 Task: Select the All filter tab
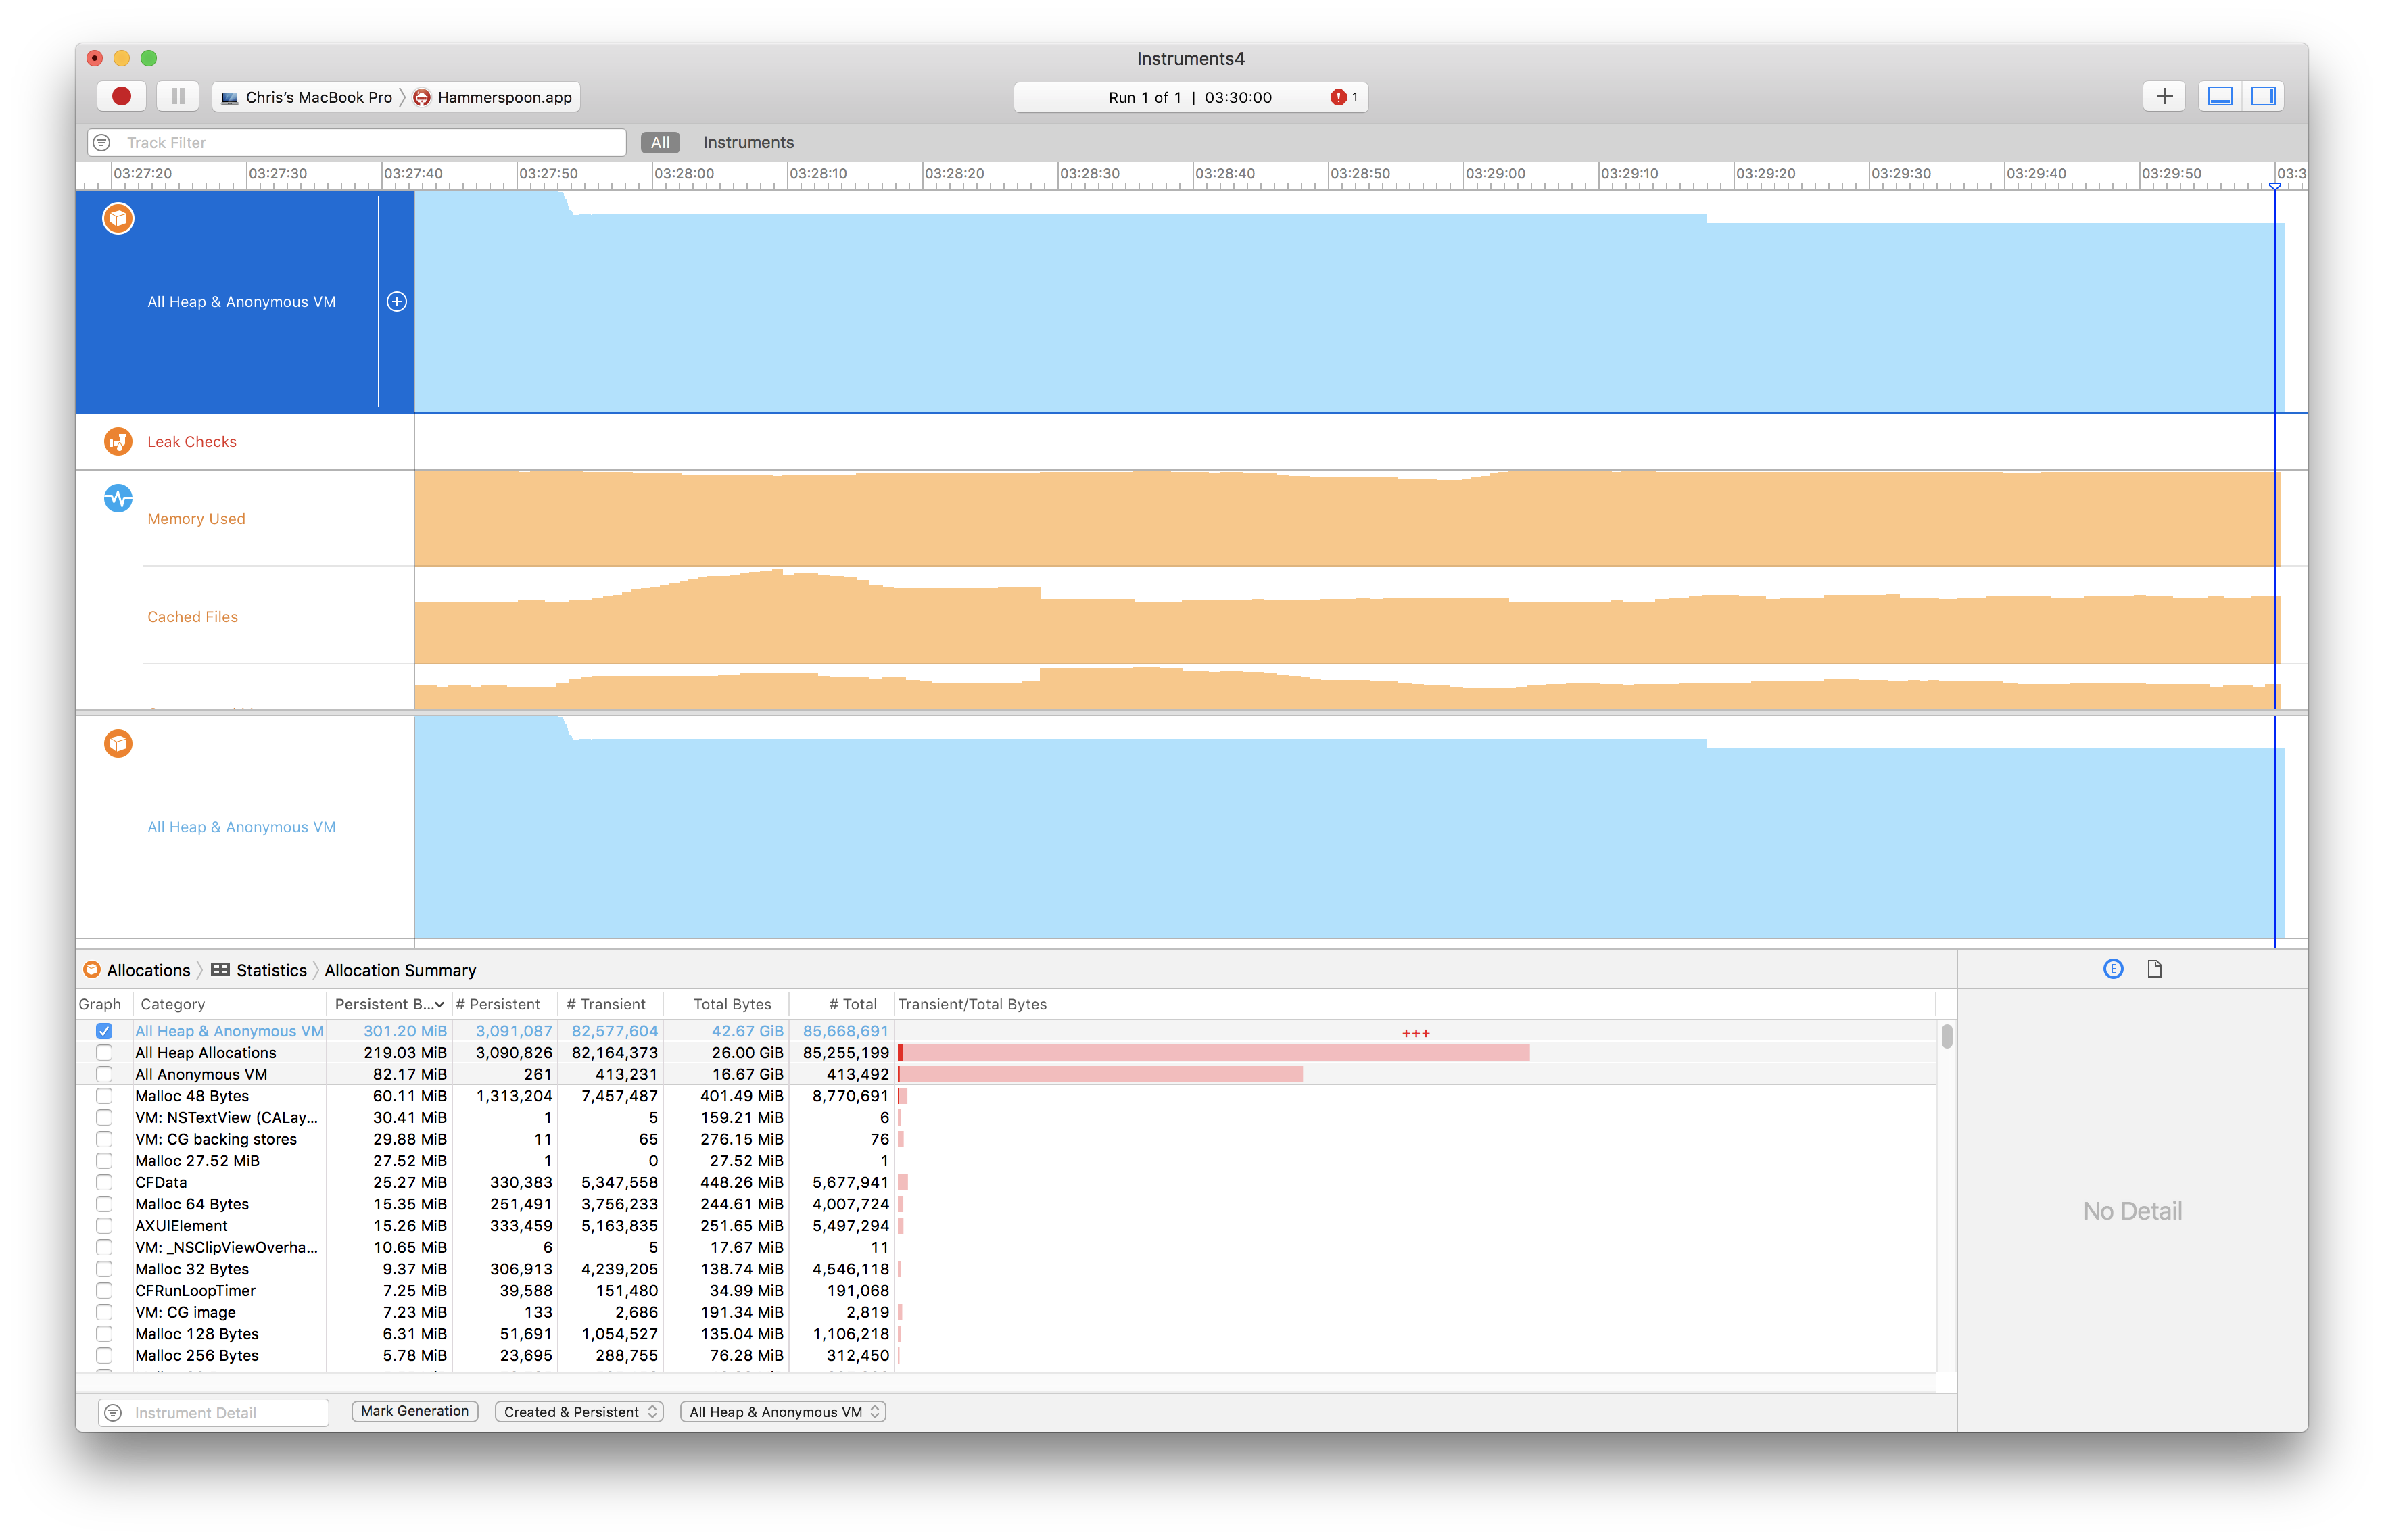click(x=659, y=142)
